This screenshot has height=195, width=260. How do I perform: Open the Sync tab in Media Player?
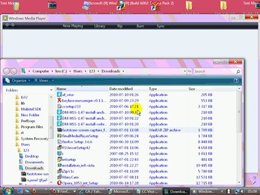[161, 26]
